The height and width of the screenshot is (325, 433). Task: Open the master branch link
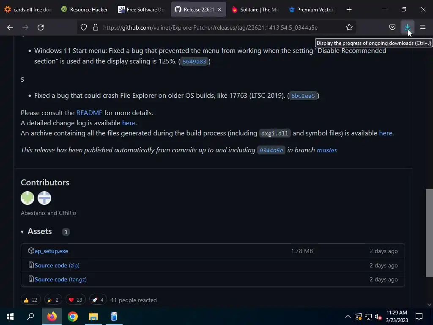pos(327,150)
